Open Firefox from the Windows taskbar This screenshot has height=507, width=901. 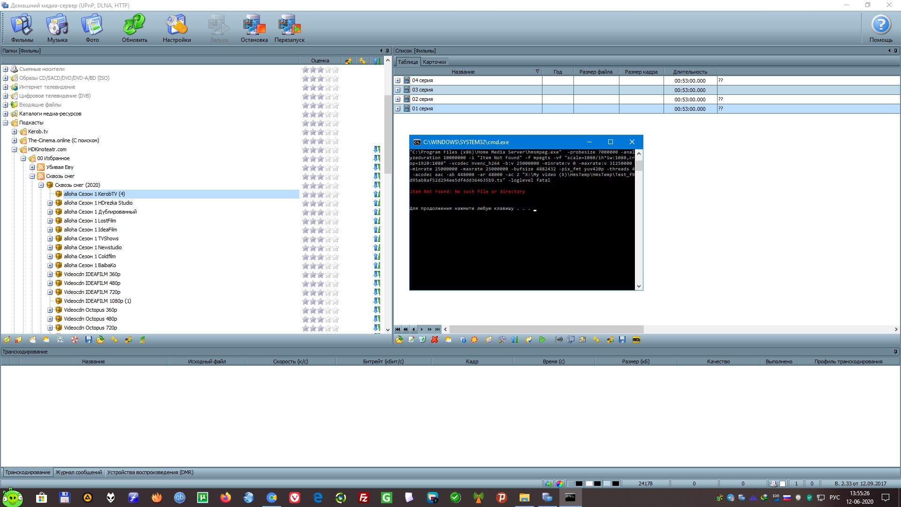[x=226, y=498]
